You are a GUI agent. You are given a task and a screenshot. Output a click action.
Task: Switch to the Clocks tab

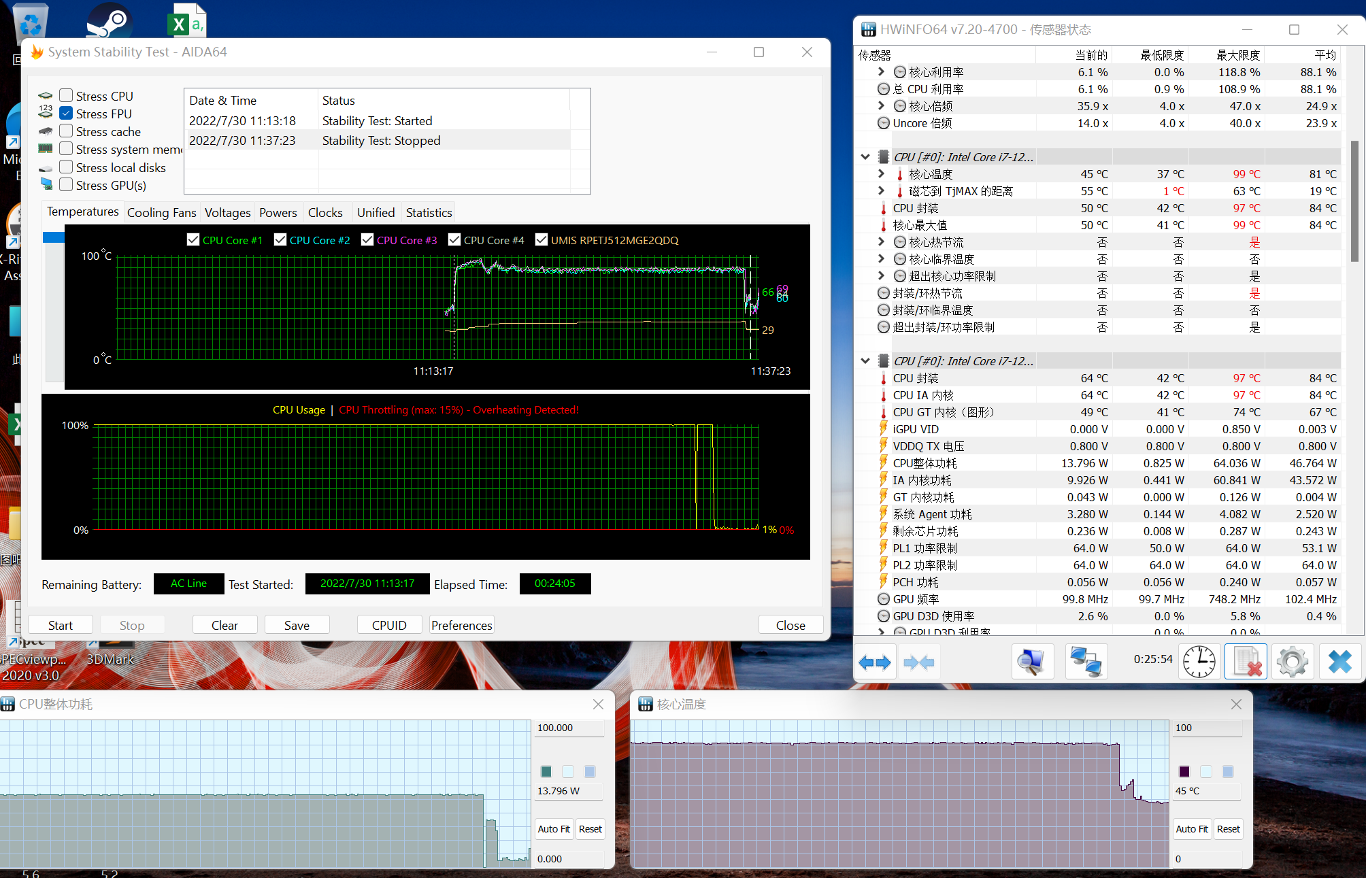[325, 212]
